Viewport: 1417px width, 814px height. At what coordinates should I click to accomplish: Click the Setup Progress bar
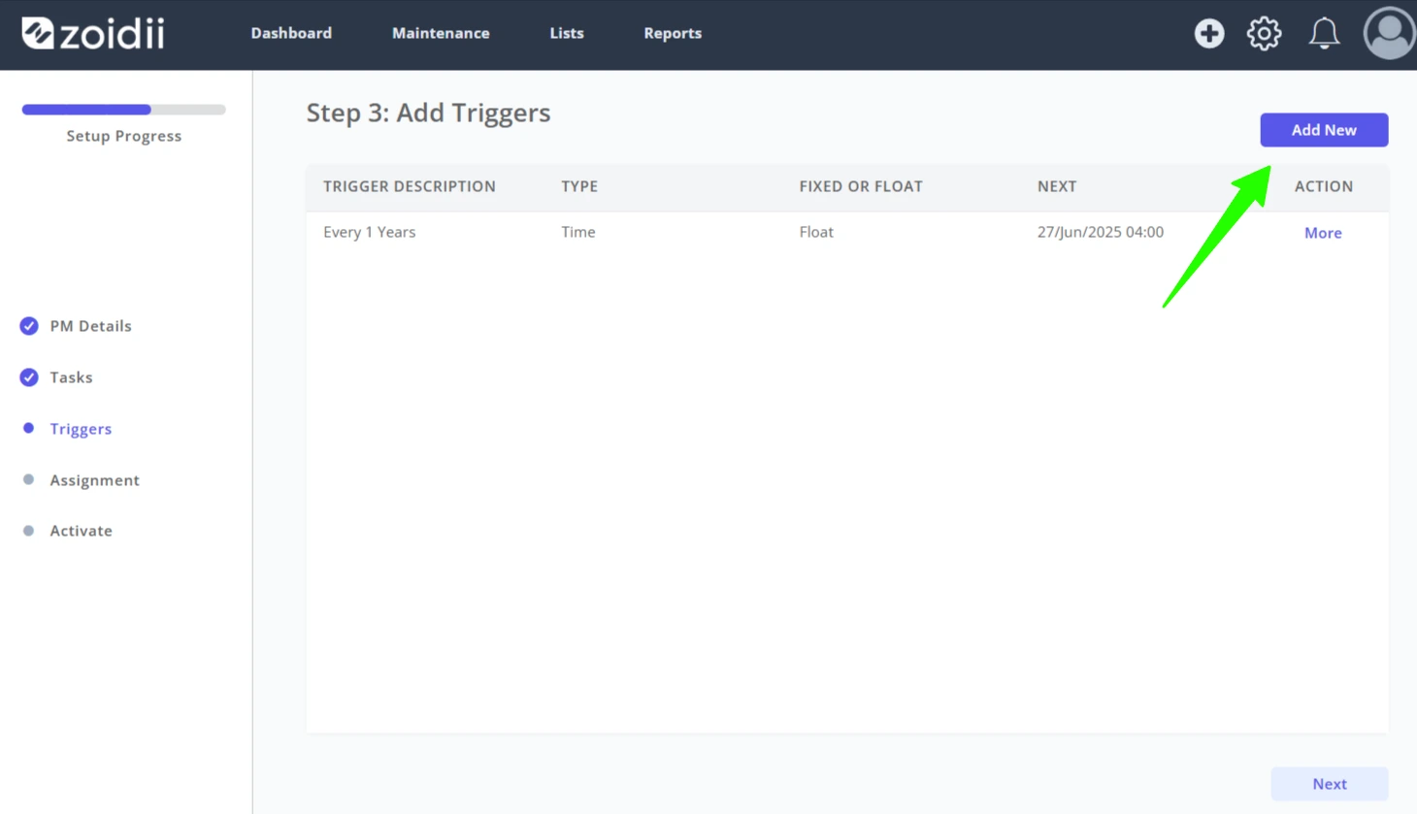tap(124, 110)
